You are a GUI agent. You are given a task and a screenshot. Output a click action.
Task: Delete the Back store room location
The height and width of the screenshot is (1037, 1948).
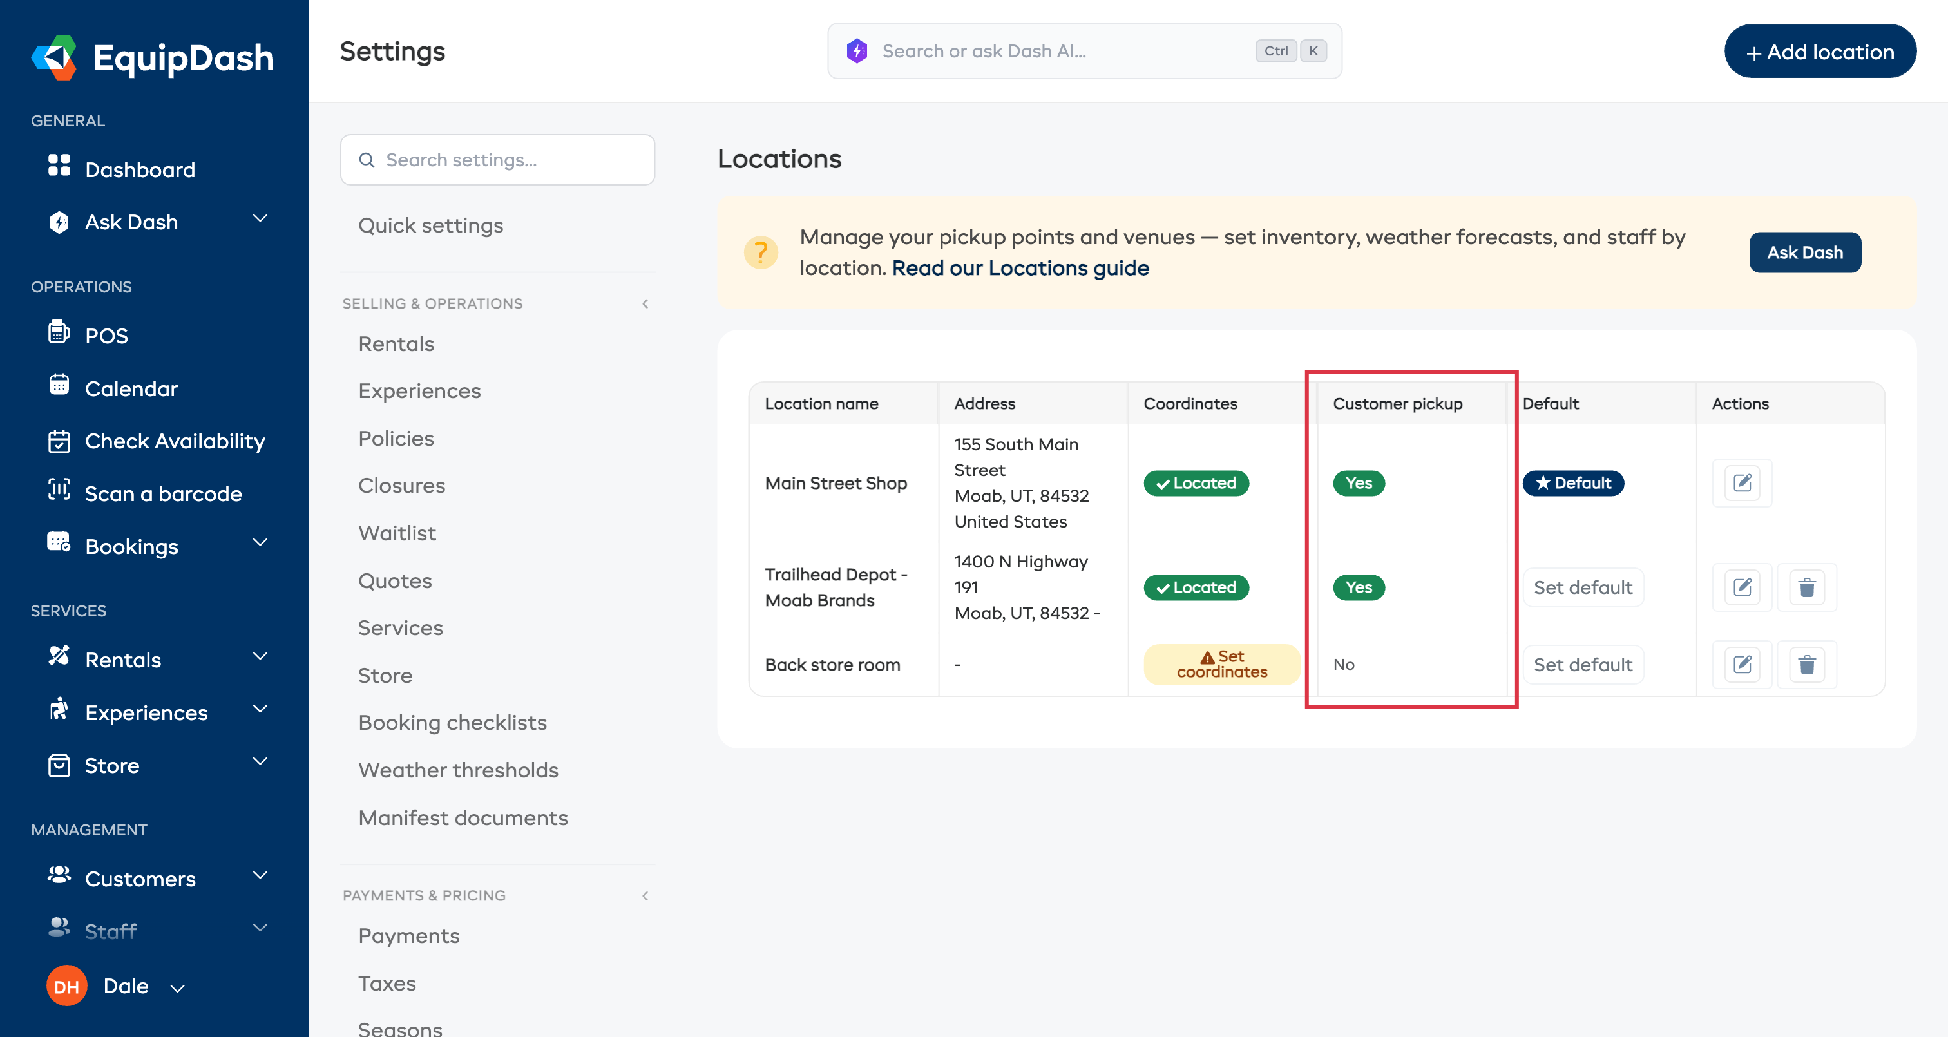pyautogui.click(x=1808, y=665)
